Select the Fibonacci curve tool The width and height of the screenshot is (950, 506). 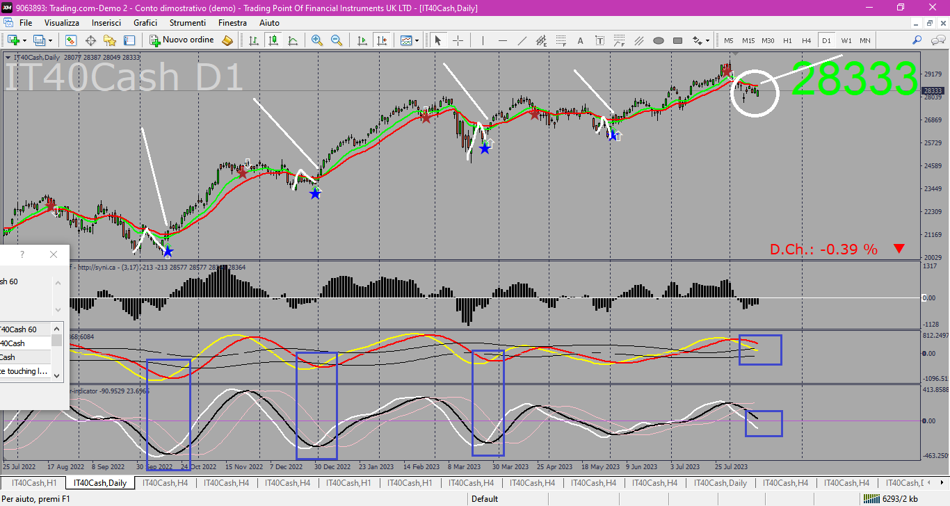pos(619,40)
